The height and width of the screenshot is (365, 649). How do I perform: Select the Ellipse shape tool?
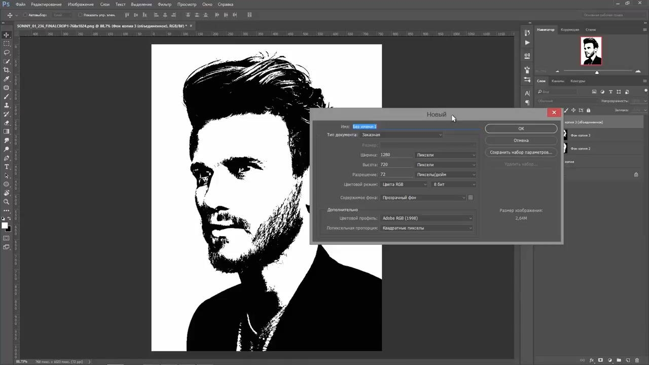[x=7, y=184]
